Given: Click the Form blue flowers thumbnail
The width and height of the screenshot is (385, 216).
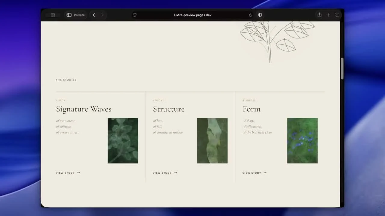Looking at the screenshot, I should point(302,141).
